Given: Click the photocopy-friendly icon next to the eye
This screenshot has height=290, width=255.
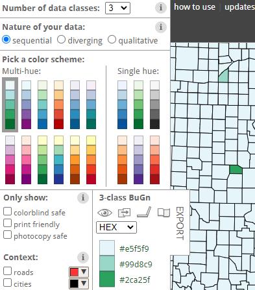Looking at the screenshot, I should click(124, 213).
